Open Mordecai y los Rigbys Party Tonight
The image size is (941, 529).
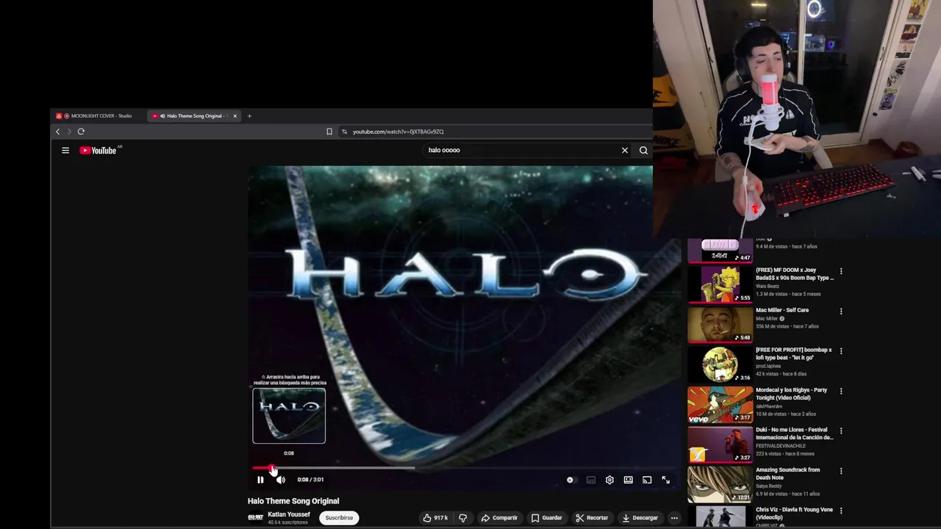(x=791, y=394)
